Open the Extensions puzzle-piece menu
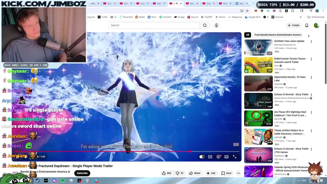 293,11
